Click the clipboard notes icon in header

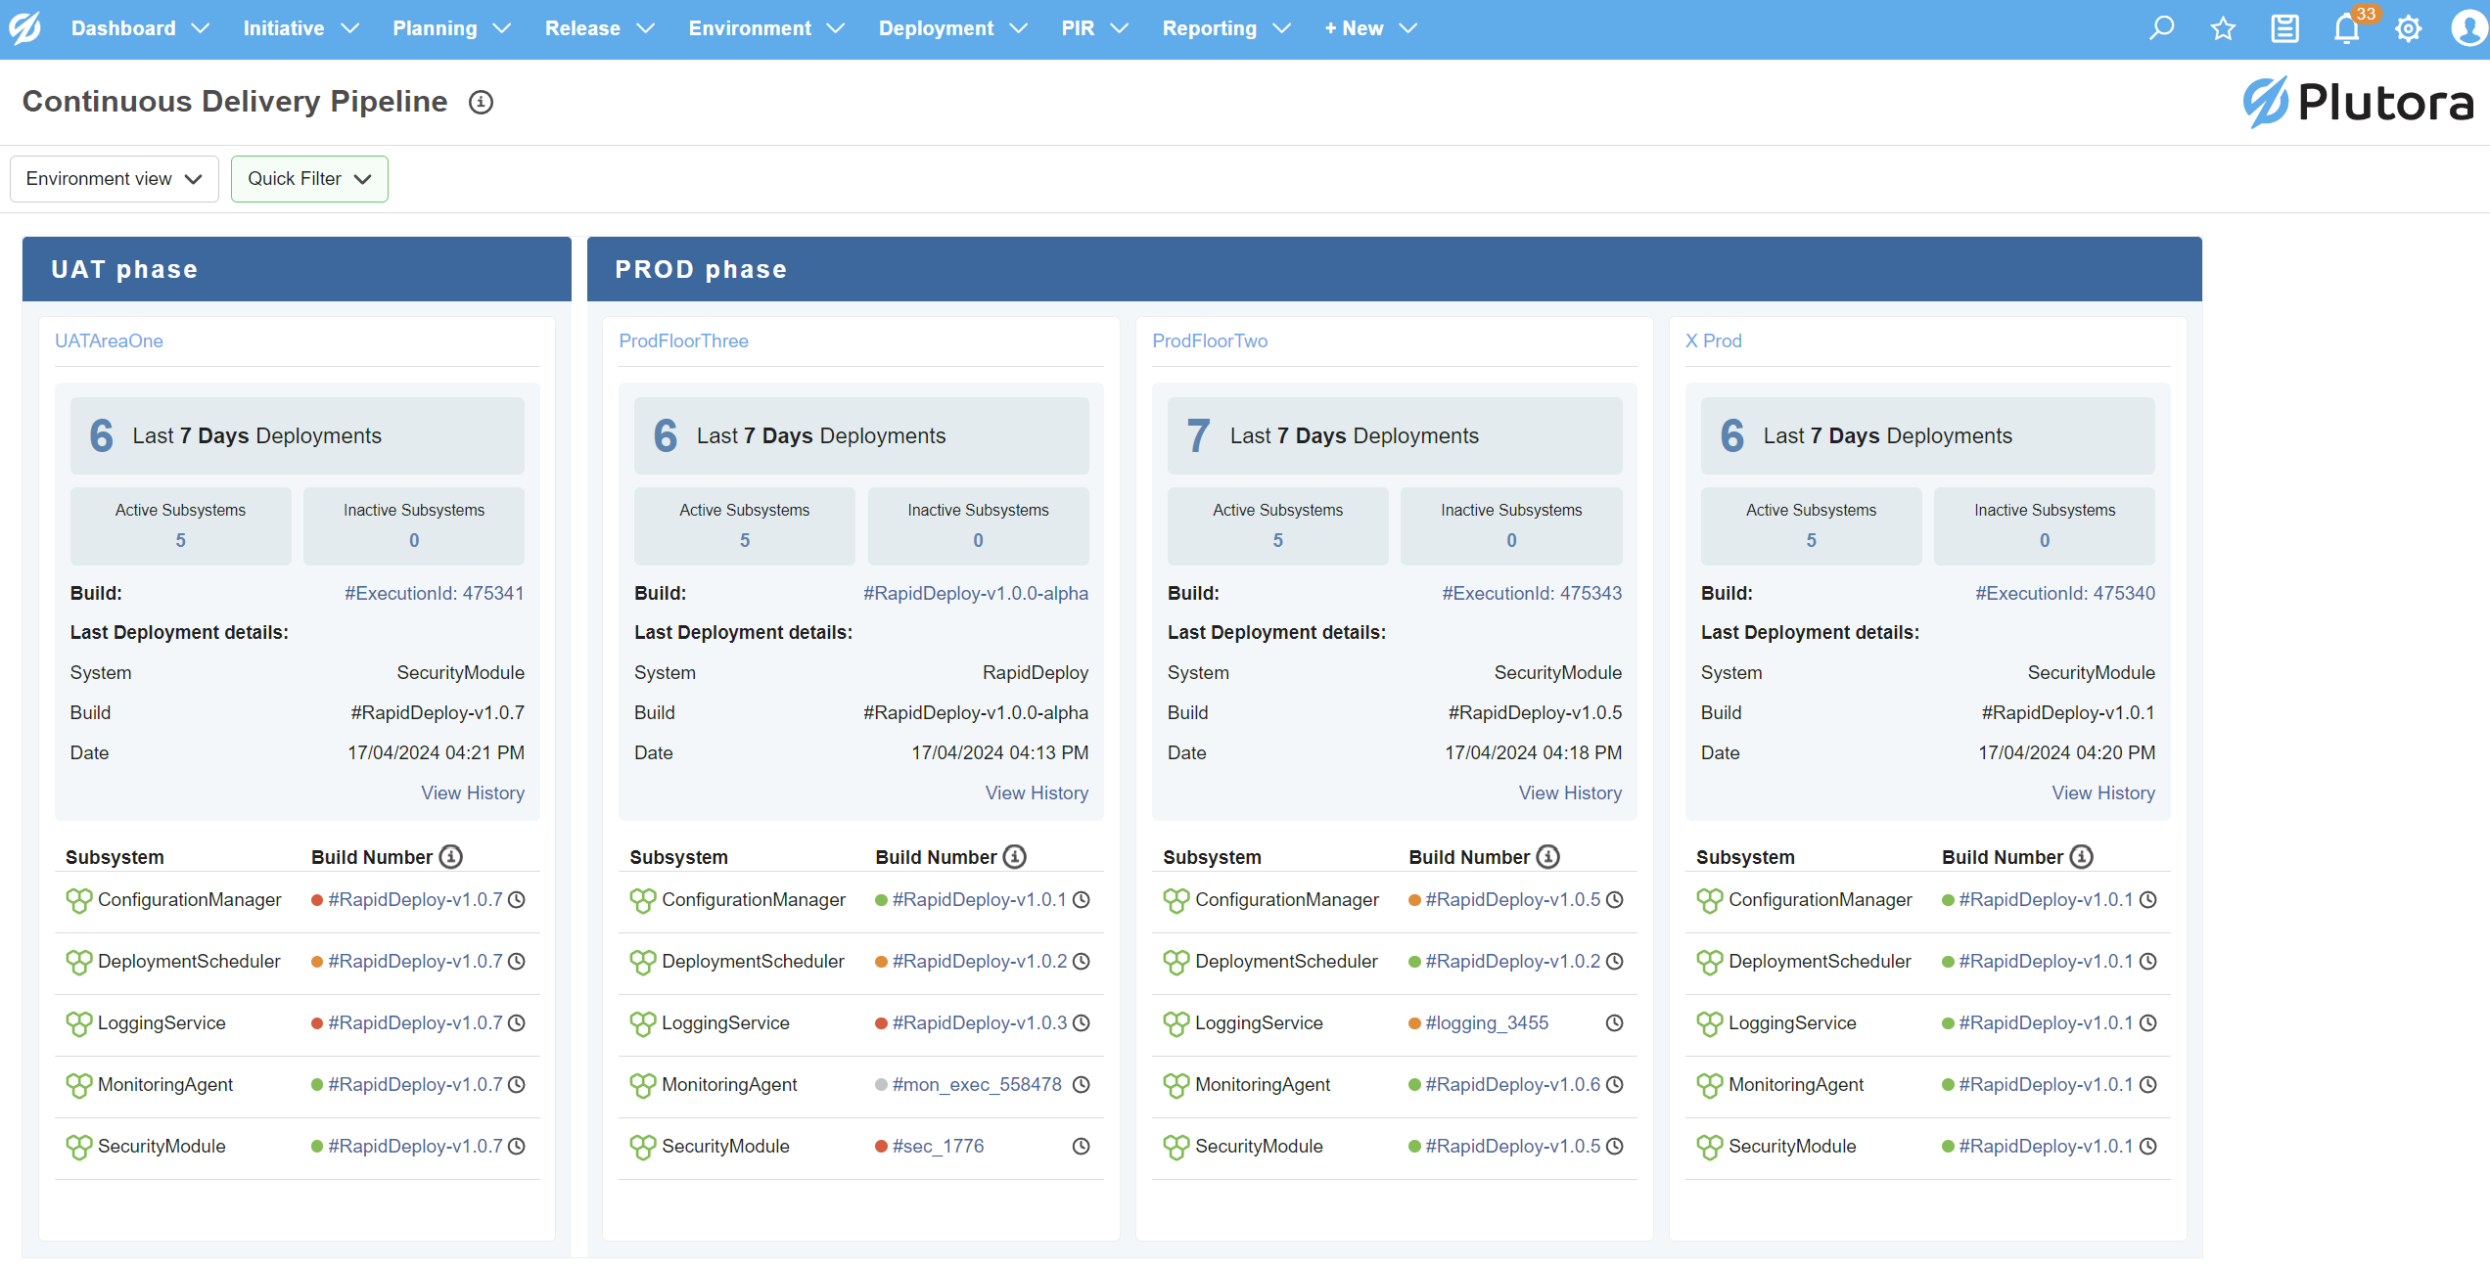(x=2284, y=28)
